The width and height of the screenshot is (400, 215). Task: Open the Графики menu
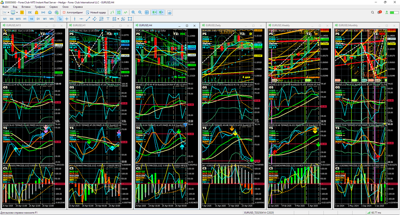pos(40,7)
